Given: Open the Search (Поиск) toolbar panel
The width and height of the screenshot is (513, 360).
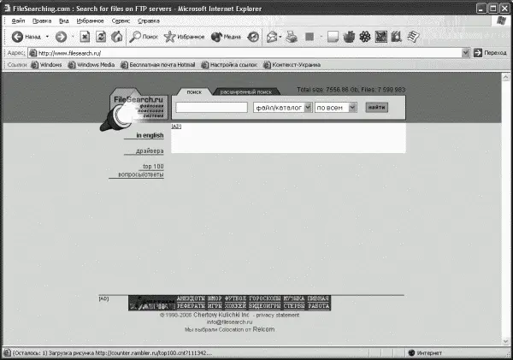Looking at the screenshot, I should pos(144,37).
